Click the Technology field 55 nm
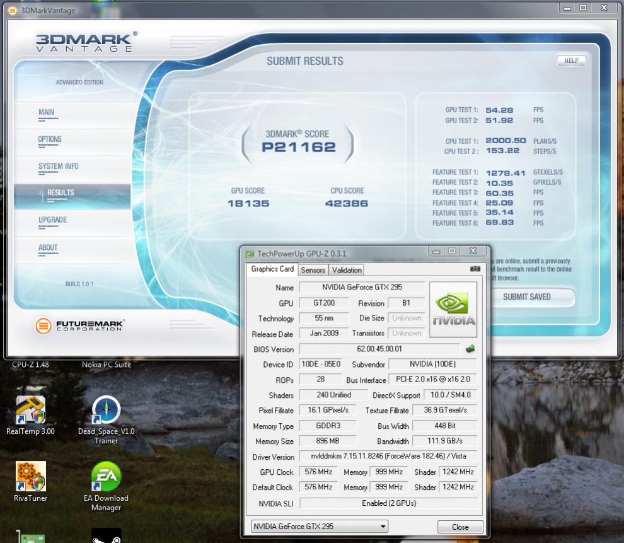The width and height of the screenshot is (624, 543). point(324,318)
